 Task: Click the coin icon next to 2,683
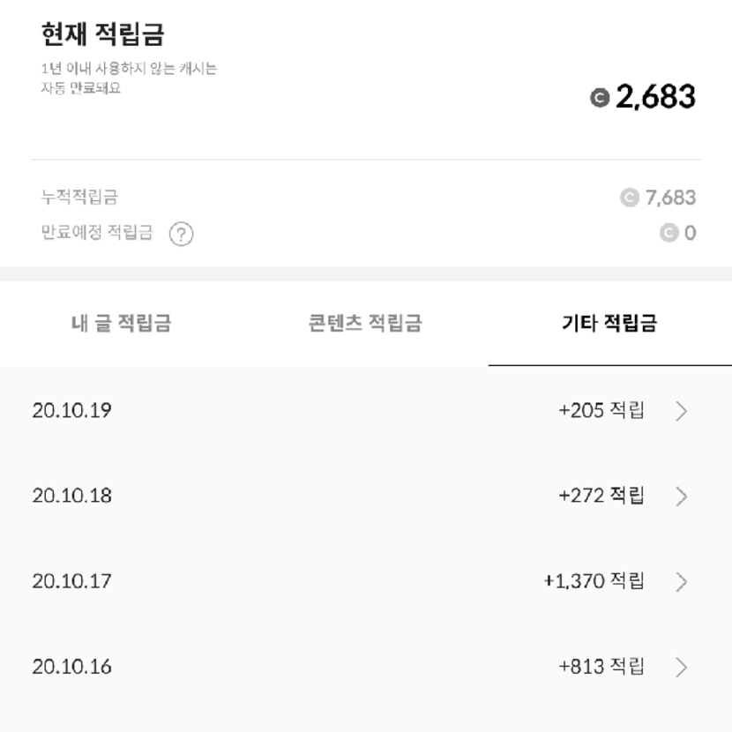coord(600,98)
